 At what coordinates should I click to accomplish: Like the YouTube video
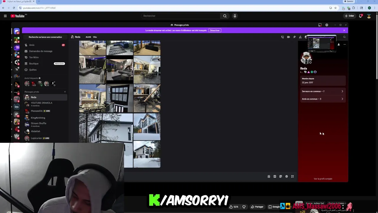pyautogui.click(x=234, y=207)
